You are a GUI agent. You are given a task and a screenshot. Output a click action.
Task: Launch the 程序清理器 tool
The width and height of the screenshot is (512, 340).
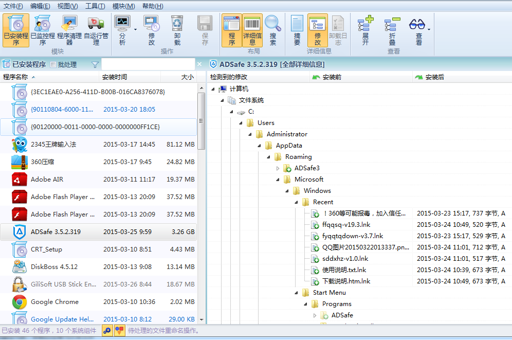tap(69, 30)
